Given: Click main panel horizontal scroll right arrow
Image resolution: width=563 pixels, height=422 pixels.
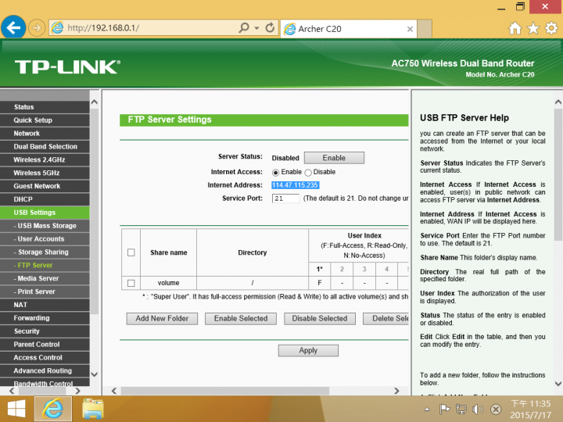Looking at the screenshot, I should point(396,391).
